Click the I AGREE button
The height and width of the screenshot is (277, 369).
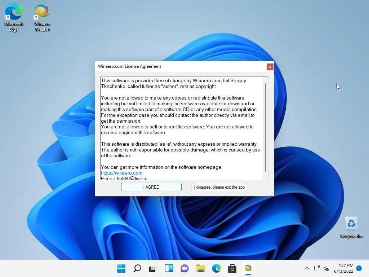pos(151,187)
